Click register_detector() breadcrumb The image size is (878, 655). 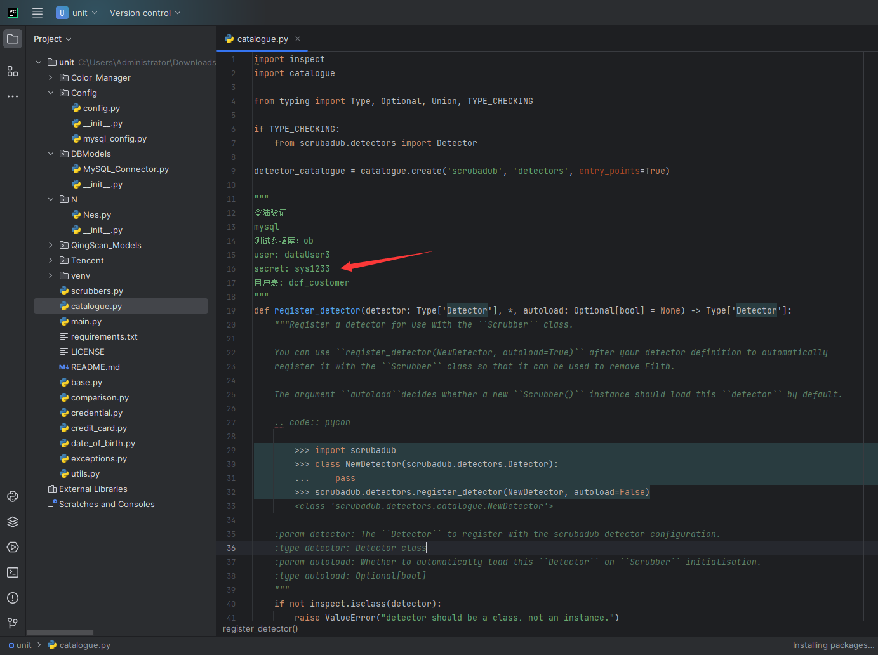tap(260, 628)
